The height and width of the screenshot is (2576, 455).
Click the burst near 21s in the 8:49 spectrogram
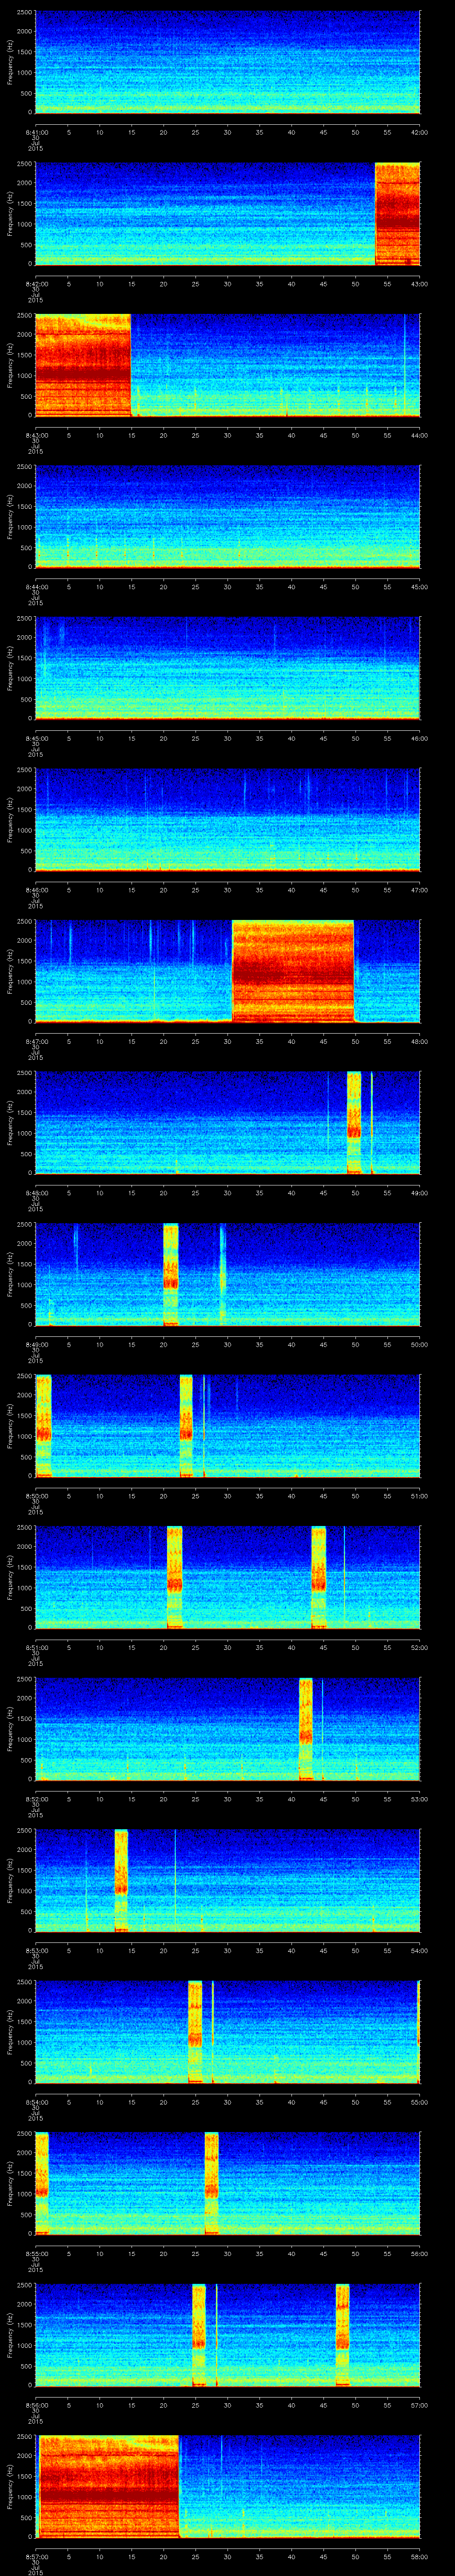pyautogui.click(x=170, y=1274)
